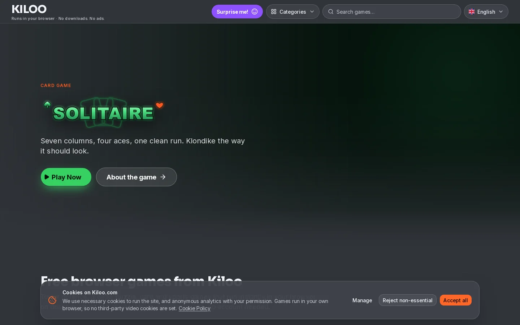Expand the English language selector
Image resolution: width=520 pixels, height=325 pixels.
pos(486,12)
